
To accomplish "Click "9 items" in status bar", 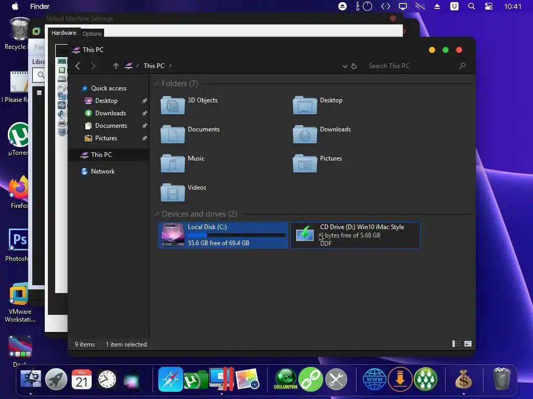I will point(85,344).
